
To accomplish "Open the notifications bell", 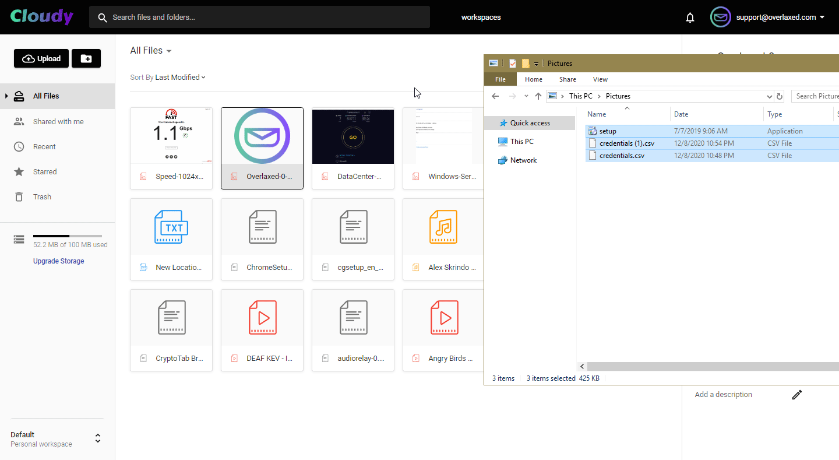I will pyautogui.click(x=690, y=17).
